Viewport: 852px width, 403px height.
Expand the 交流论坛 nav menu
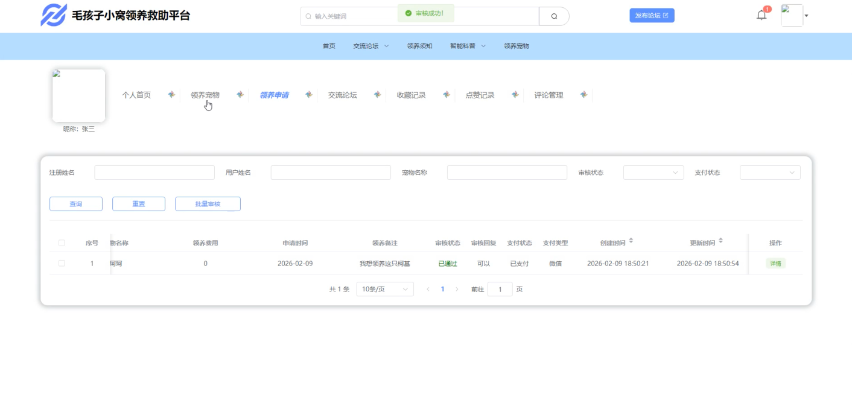tap(371, 46)
